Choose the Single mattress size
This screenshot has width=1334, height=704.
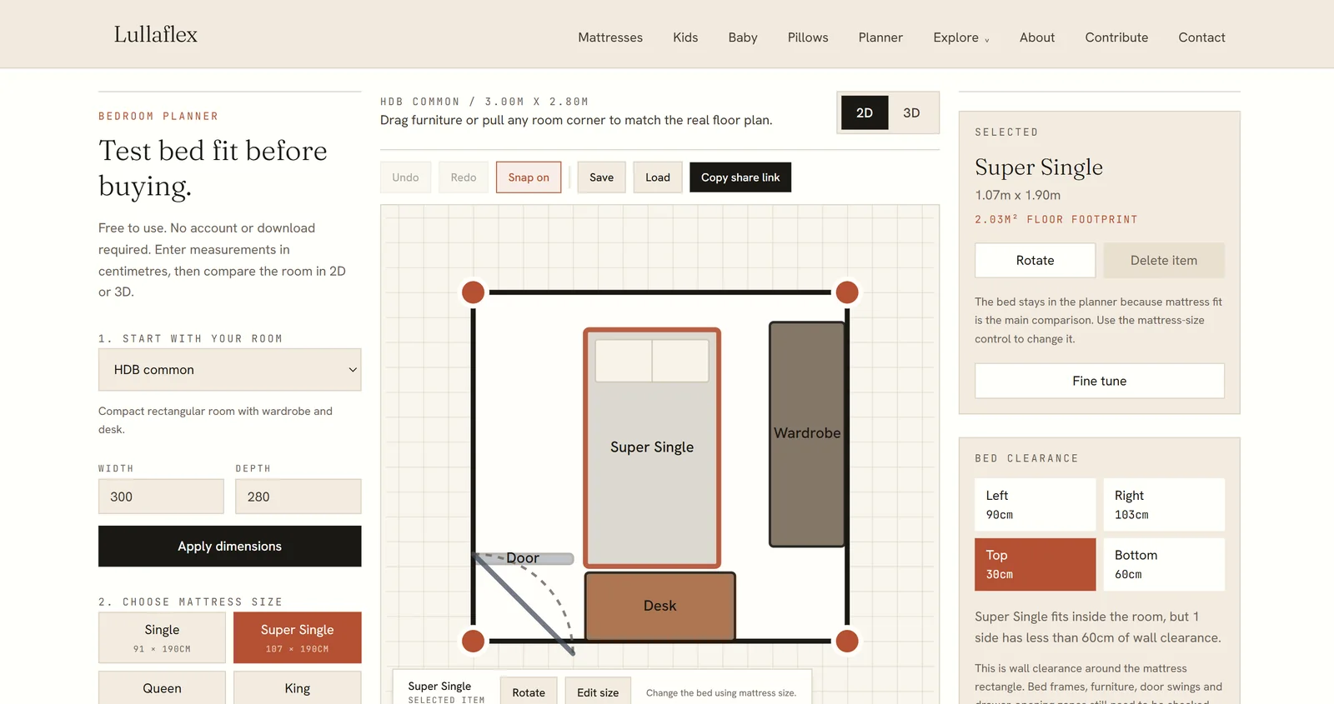coord(162,637)
